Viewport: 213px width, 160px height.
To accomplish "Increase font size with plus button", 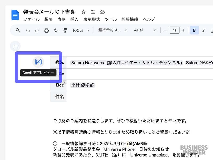I will 184,30.
